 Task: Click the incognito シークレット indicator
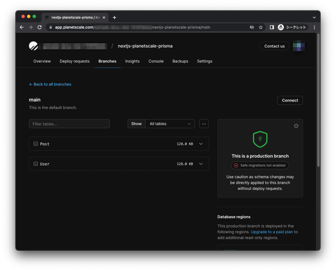[293, 27]
